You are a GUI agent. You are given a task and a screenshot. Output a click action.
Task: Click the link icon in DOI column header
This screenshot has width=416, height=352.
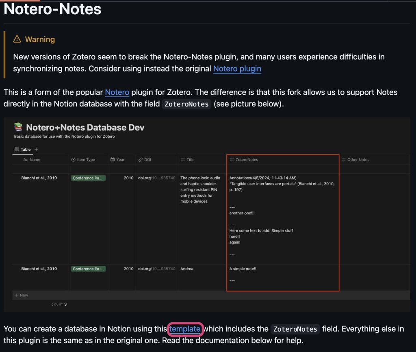point(140,160)
